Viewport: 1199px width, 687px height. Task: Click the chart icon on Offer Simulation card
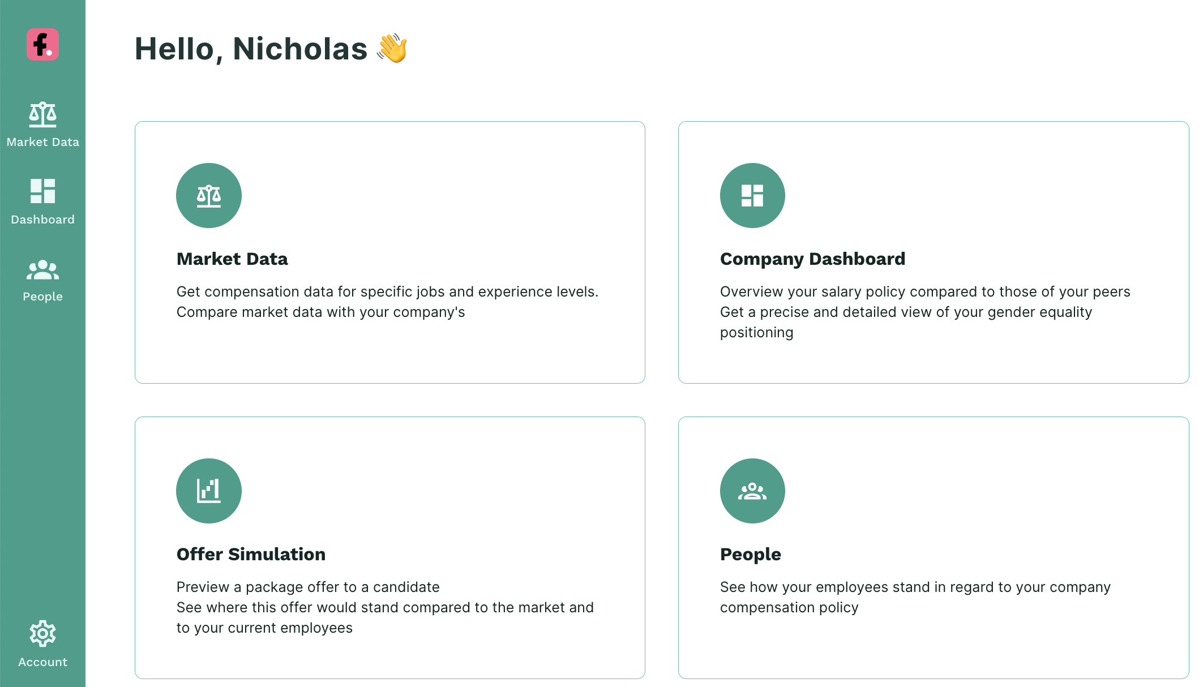coord(209,491)
